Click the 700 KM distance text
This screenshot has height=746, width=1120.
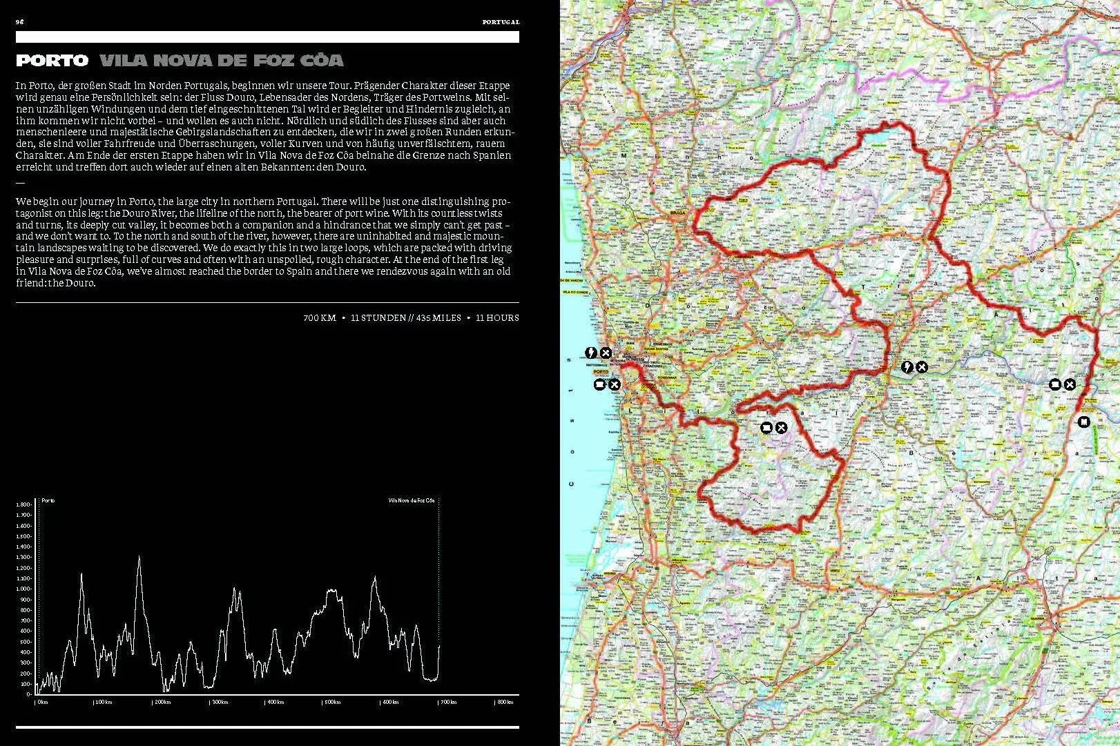[x=320, y=318]
